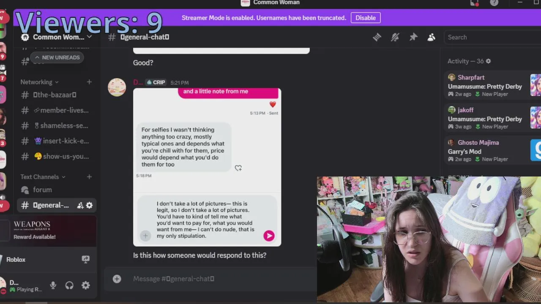This screenshot has width=541, height=304.
Task: Jump to NEW UNREADS
Action: (x=57, y=57)
